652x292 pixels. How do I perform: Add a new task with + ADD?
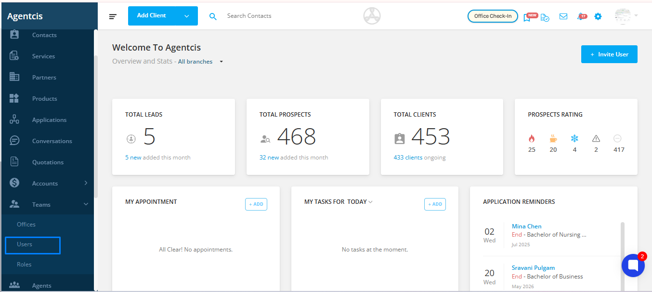(x=435, y=204)
